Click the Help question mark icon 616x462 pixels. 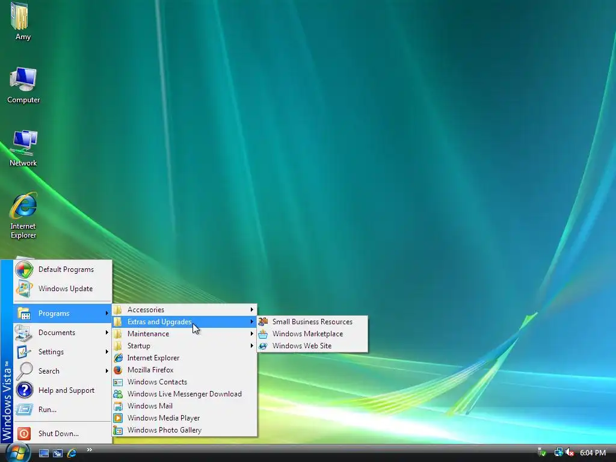(x=24, y=390)
